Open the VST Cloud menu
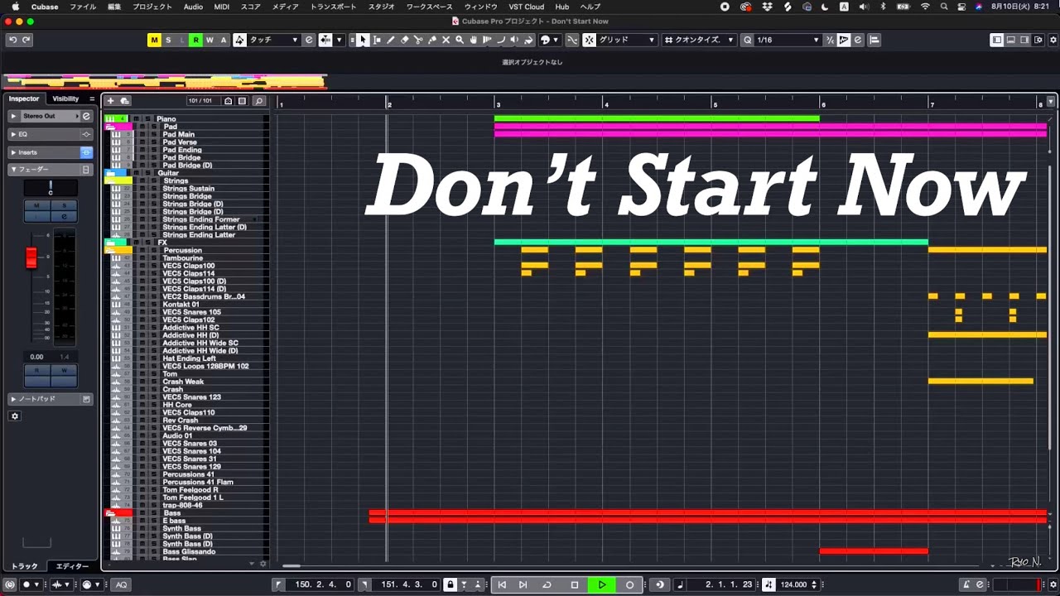 coord(527,7)
